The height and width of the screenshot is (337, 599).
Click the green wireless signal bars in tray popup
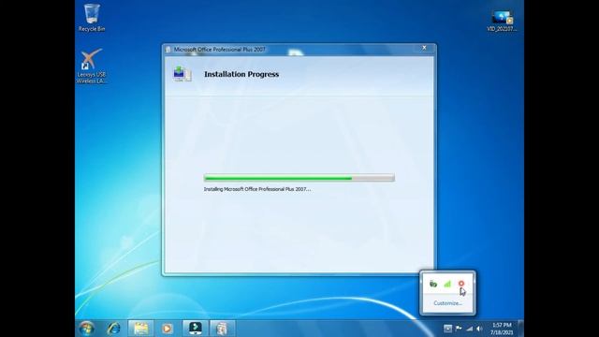point(447,284)
